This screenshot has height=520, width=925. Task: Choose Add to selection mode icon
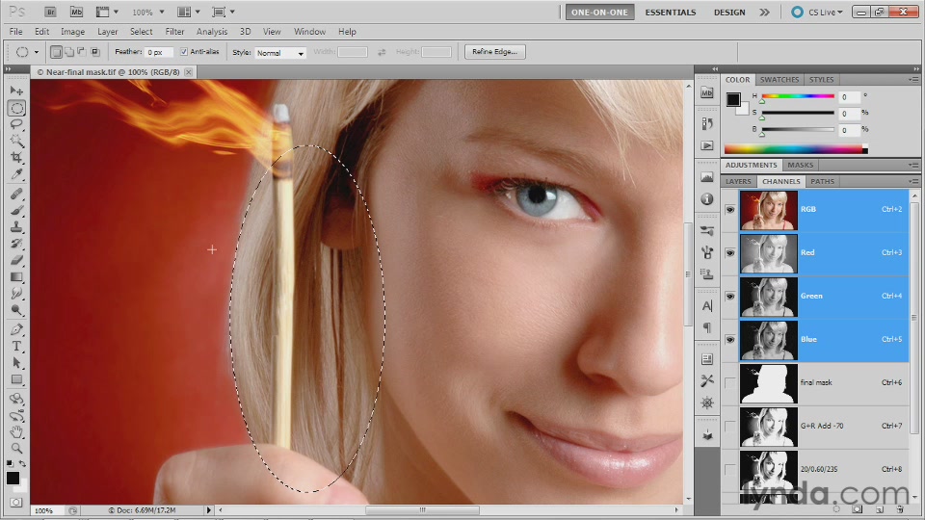(x=69, y=52)
